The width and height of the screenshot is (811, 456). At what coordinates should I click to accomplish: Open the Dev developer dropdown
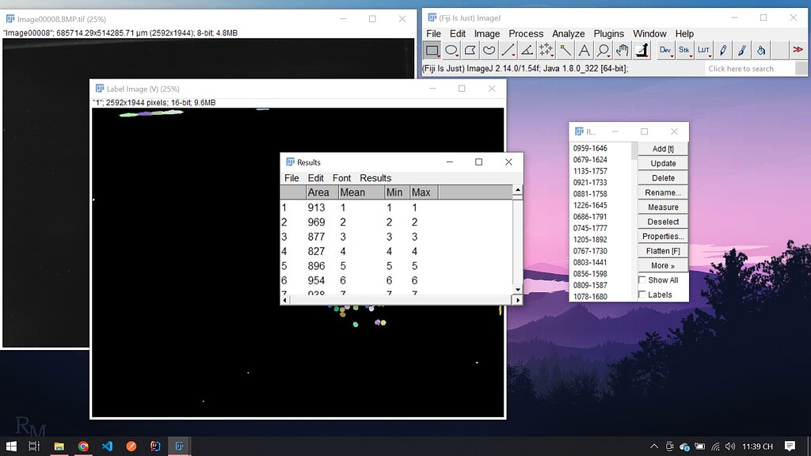(x=665, y=50)
